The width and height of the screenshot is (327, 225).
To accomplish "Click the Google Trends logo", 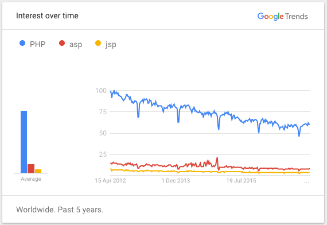I will pyautogui.click(x=283, y=17).
